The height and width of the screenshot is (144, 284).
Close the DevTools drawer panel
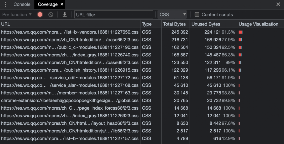point(278,4)
